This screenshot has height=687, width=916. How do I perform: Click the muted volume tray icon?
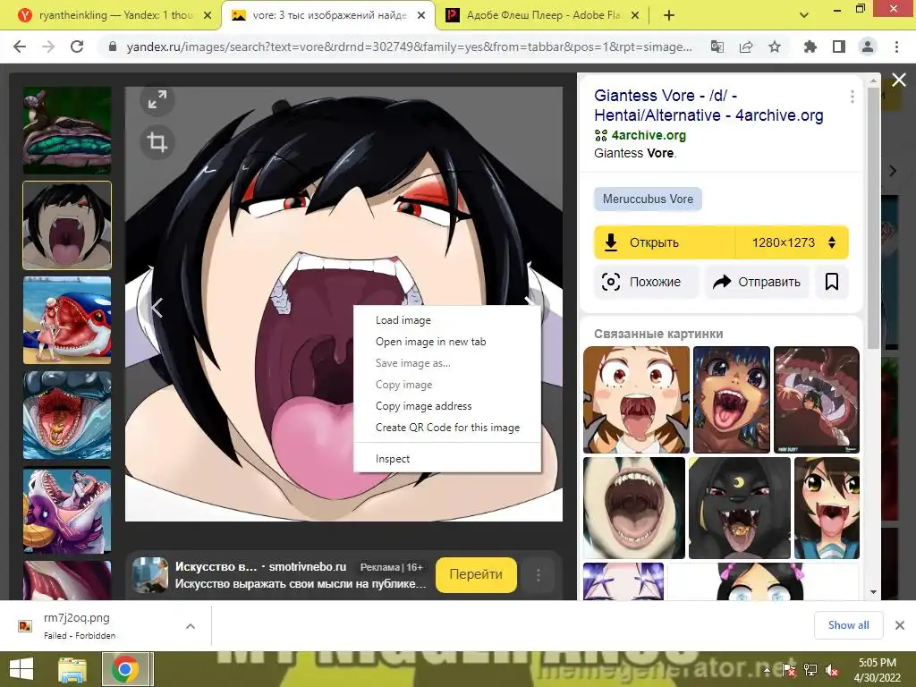pos(831,670)
